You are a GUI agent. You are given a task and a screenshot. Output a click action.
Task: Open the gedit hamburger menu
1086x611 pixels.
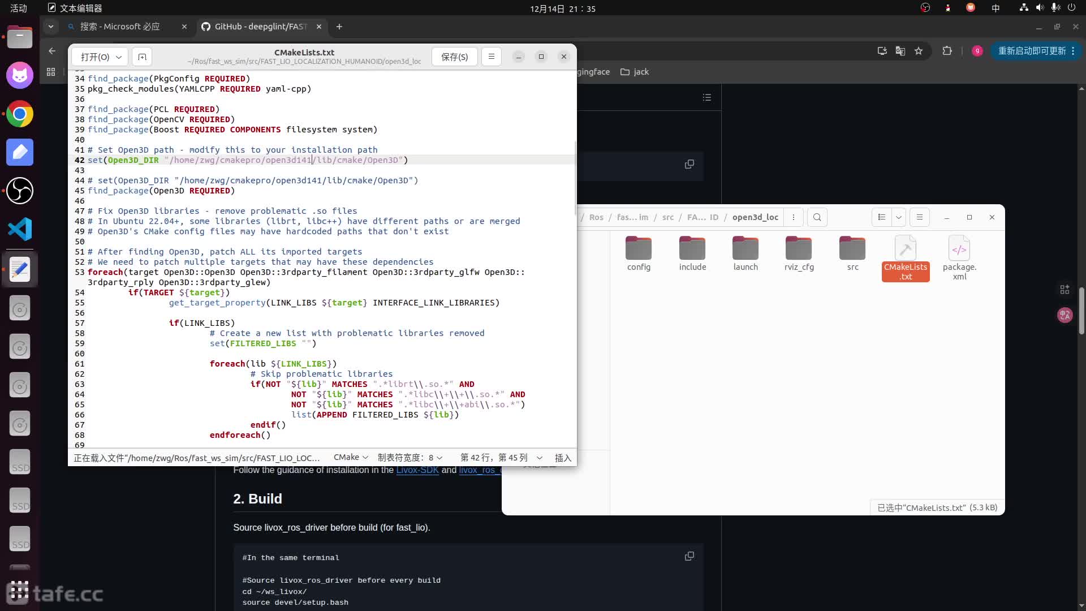491,57
